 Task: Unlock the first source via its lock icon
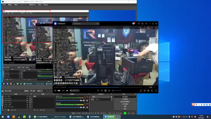click(30, 97)
